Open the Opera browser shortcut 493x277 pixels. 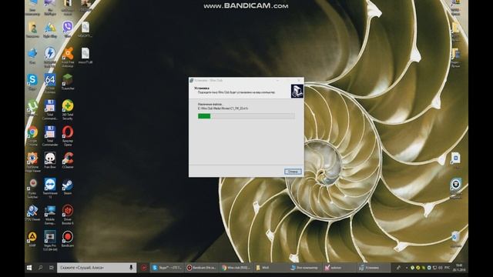click(68, 135)
